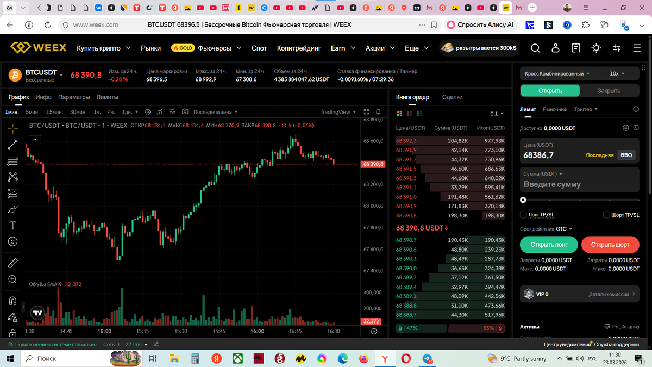
Task: Select the crosshair cursor tool
Action: [13, 129]
